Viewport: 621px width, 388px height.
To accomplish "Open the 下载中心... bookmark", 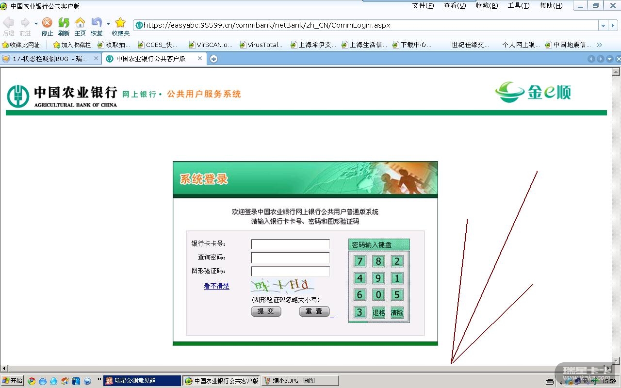I will pyautogui.click(x=412, y=45).
